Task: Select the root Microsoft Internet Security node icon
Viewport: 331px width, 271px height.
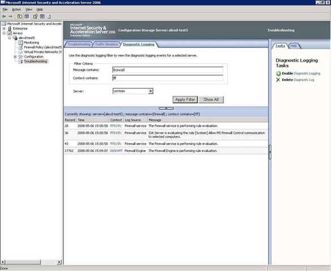Action: [4, 24]
